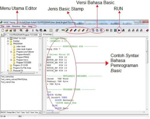Screen dimensions: 150x119
Task: Click the Identify icon after the PBASIC icons
Action: point(107,30)
